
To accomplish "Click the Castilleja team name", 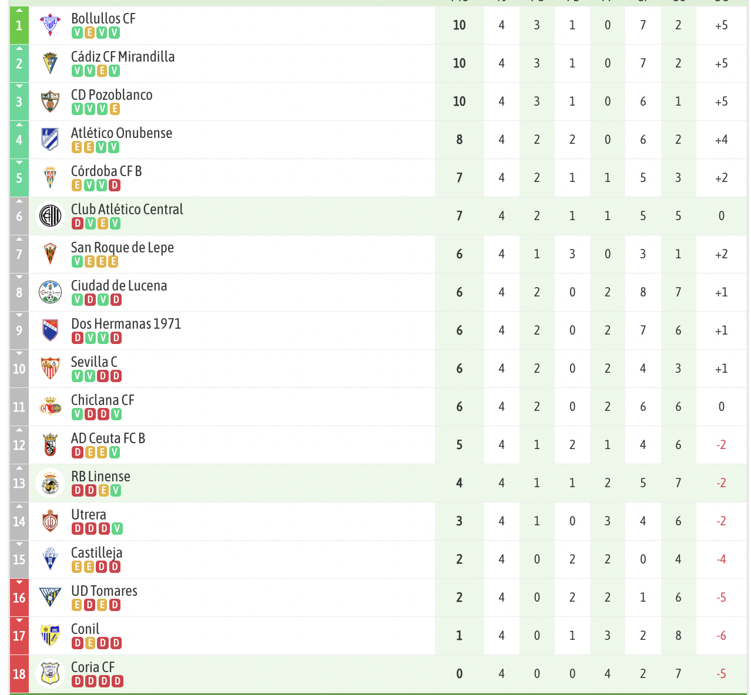I will coord(96,553).
